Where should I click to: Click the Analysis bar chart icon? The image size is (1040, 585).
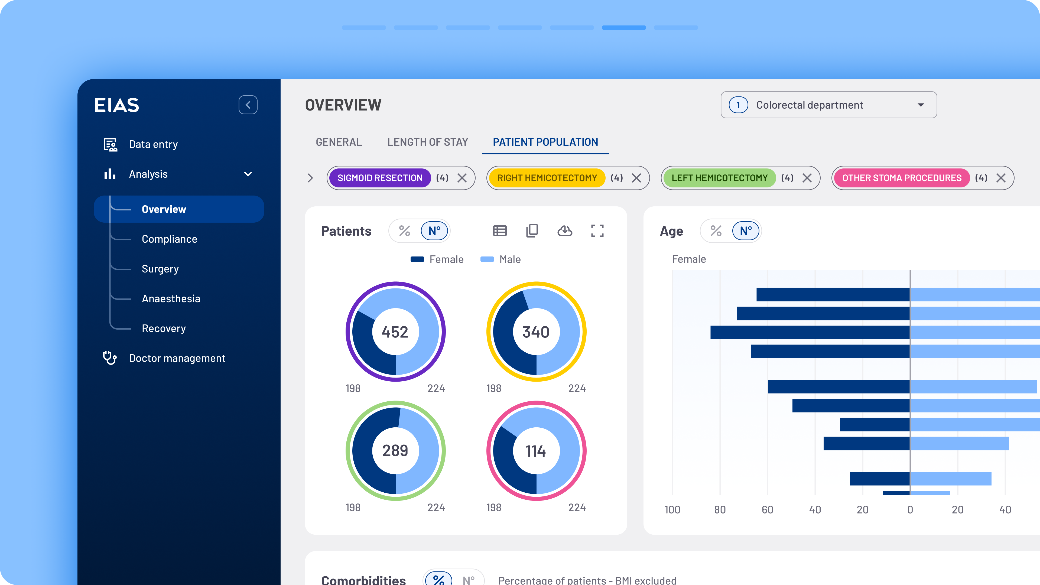[x=110, y=174]
